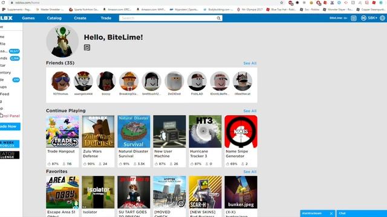Click the Creator Challenge sidebar banner
This screenshot has height=217, width=387.
[10, 155]
